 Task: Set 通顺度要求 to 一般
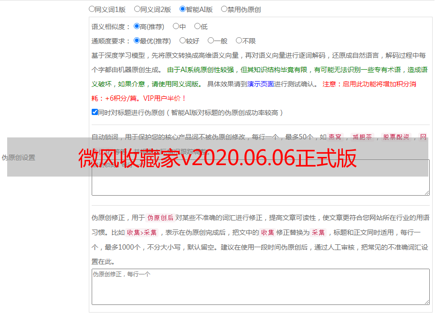[x=211, y=41]
